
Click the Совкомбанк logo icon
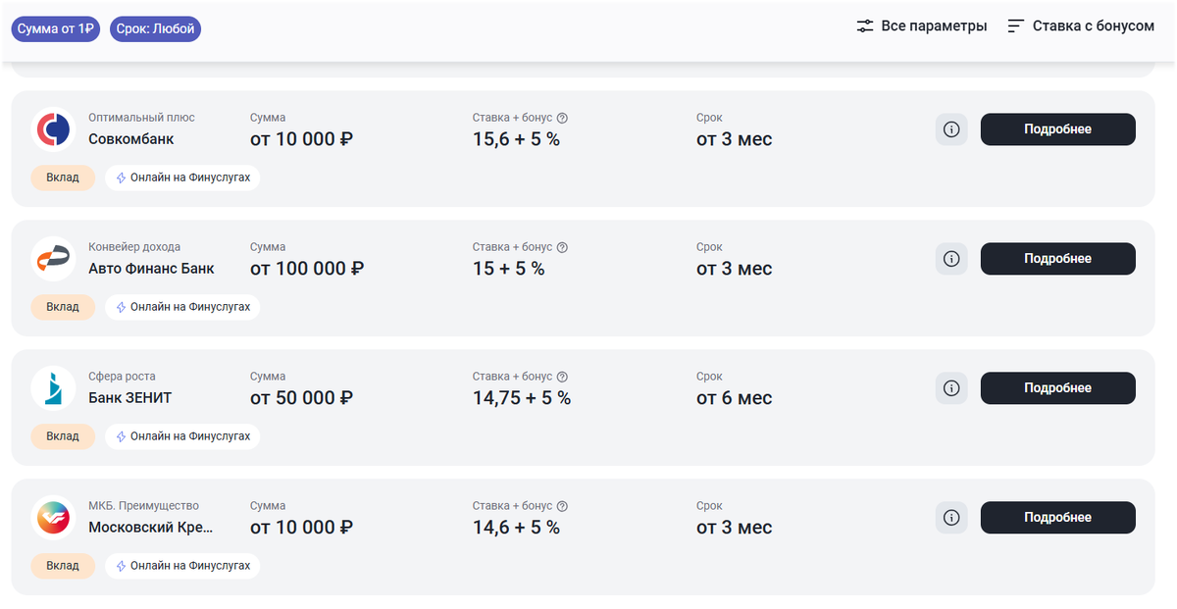click(x=53, y=129)
